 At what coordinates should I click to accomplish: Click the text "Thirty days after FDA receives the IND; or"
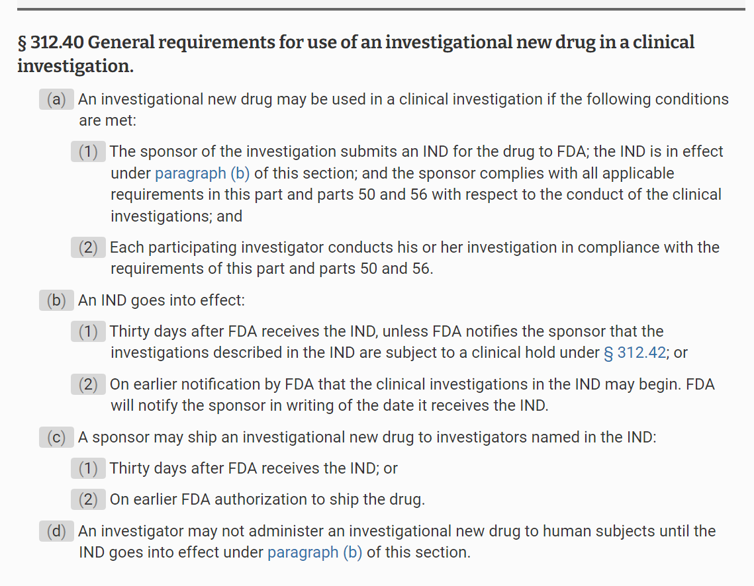[254, 468]
